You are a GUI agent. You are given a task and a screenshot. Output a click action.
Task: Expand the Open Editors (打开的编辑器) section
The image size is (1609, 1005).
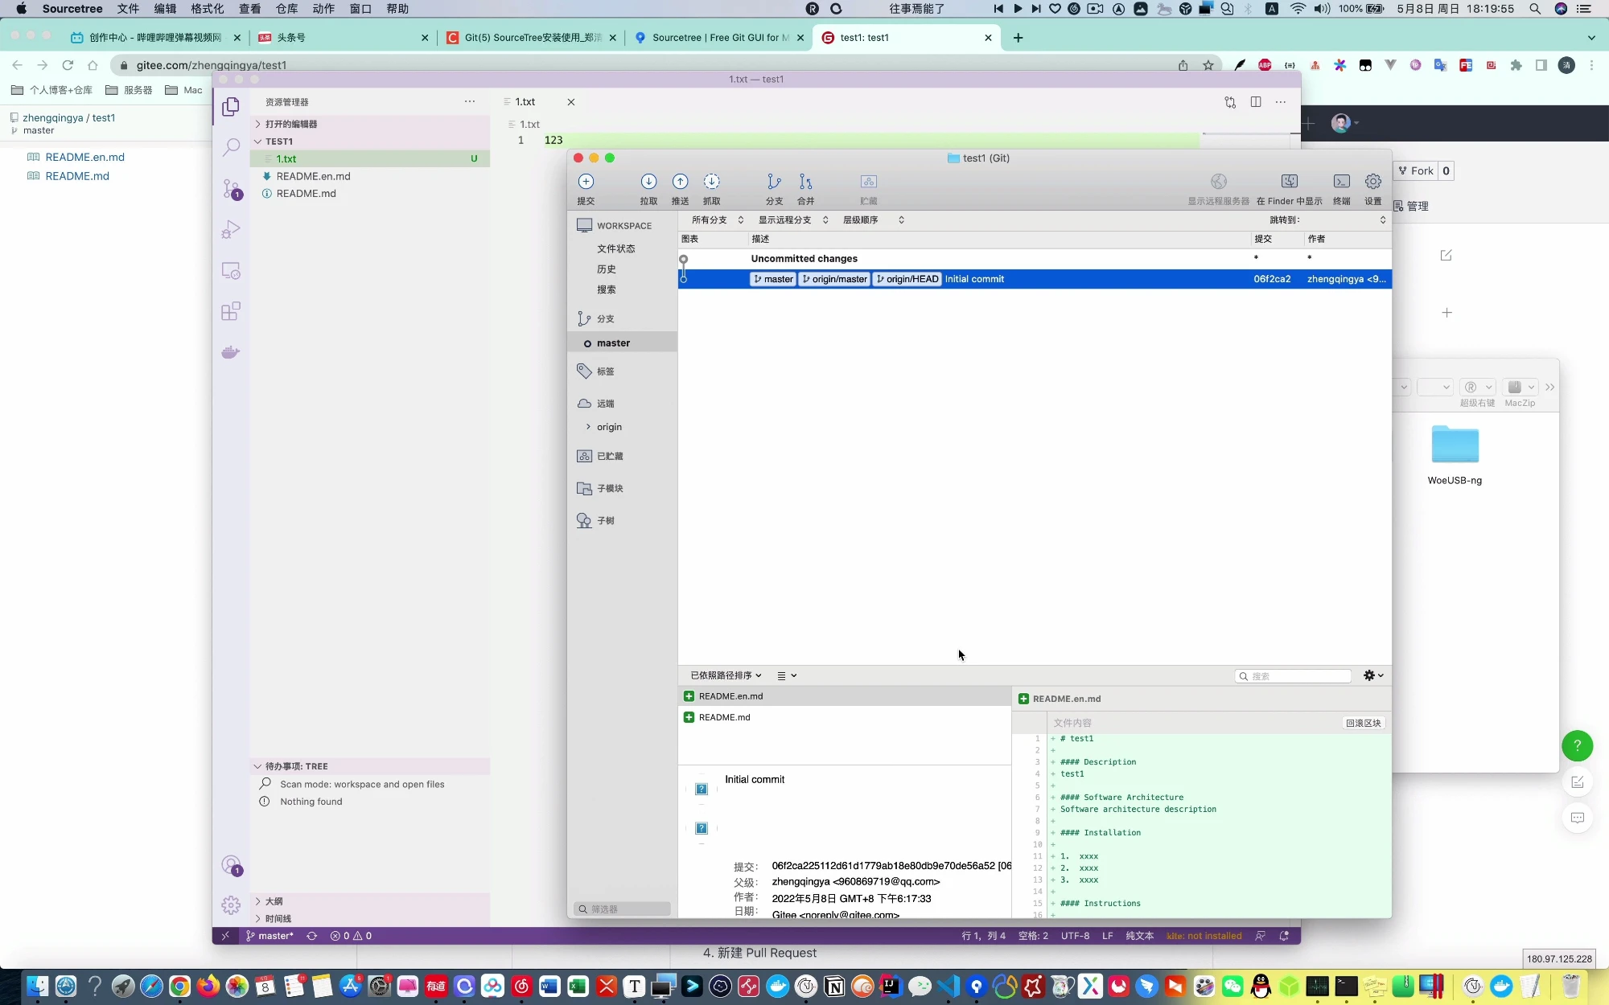[x=371, y=124]
